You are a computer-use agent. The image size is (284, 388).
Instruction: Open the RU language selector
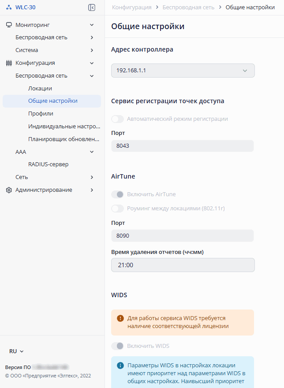(x=16, y=351)
